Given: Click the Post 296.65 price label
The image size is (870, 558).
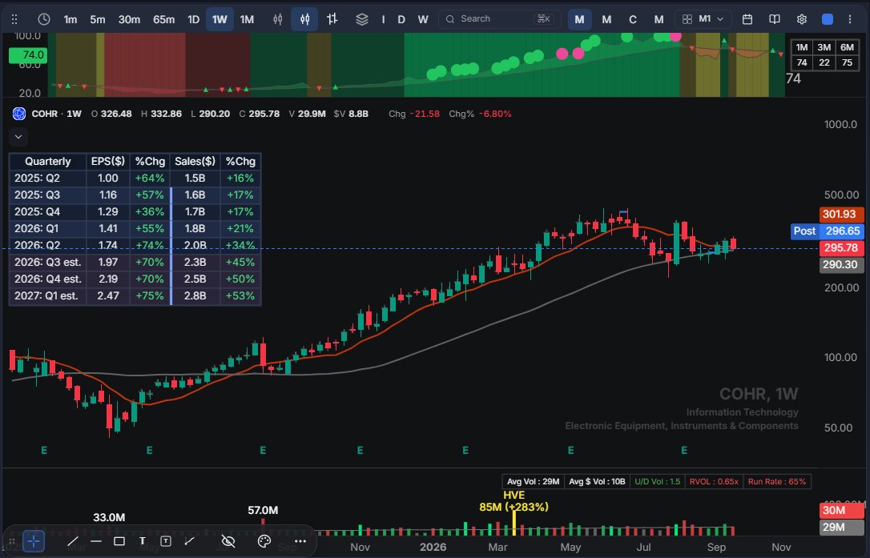Looking at the screenshot, I should point(827,231).
